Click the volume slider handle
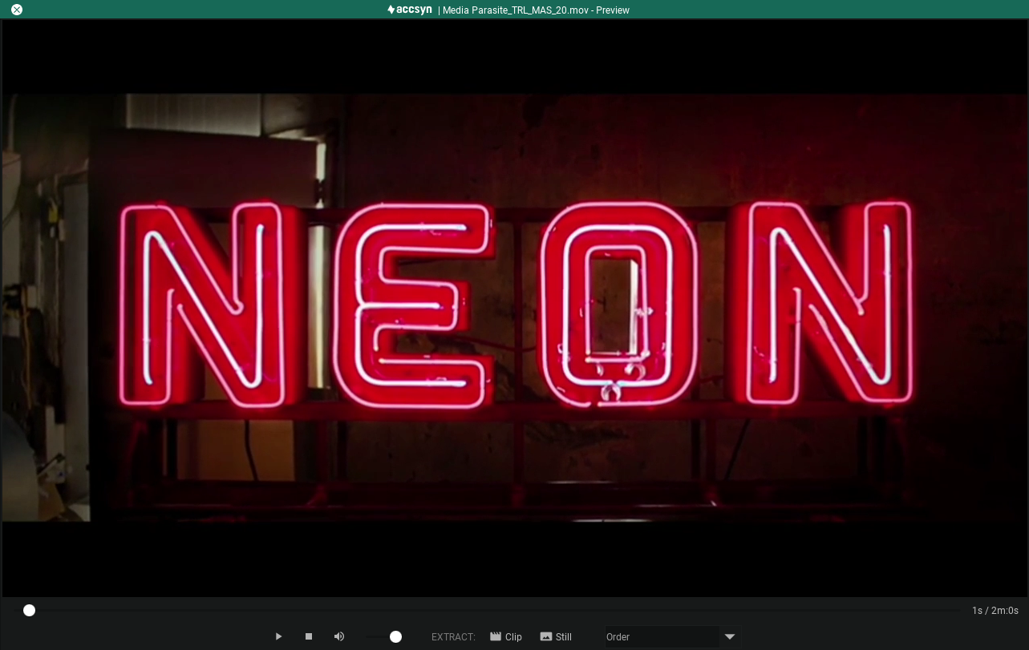 pyautogui.click(x=395, y=636)
